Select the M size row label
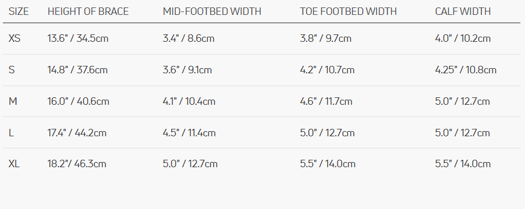The width and height of the screenshot is (525, 209). point(13,101)
